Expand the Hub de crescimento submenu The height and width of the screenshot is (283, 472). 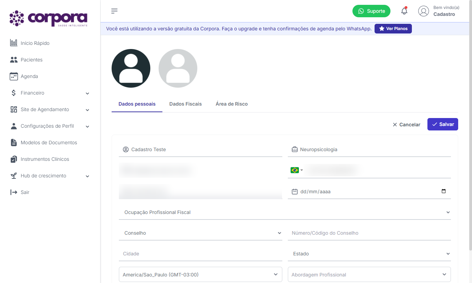click(87, 176)
